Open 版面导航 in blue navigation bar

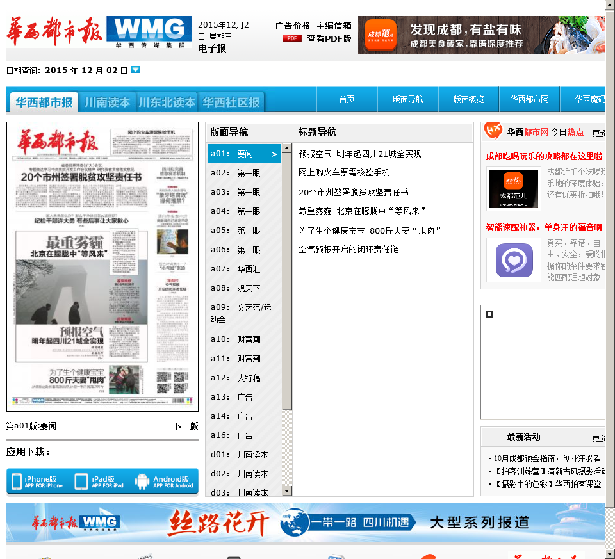coord(408,99)
